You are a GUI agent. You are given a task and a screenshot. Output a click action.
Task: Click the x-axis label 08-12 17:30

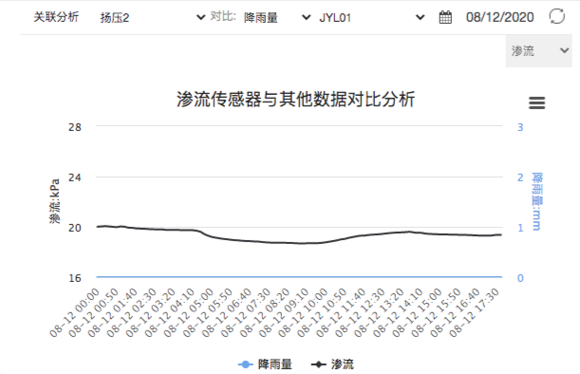point(475,312)
